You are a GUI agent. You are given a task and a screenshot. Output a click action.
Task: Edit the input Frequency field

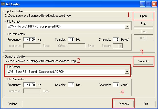(30, 40)
